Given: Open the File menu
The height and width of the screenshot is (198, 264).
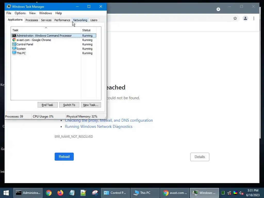Looking at the screenshot, I should tap(9, 13).
